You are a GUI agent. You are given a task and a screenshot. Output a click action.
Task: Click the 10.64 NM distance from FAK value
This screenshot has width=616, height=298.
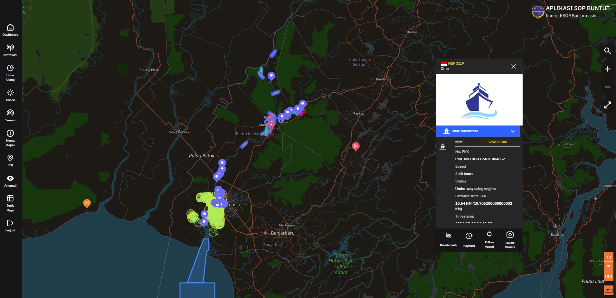[x=483, y=206]
